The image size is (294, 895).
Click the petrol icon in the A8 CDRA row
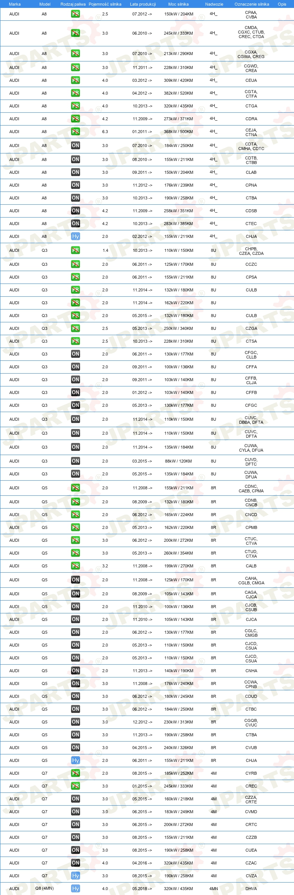pos(76,119)
